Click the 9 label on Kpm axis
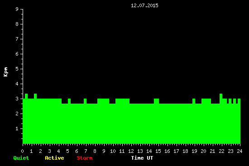The width and height of the screenshot is (249, 166). 17,9
